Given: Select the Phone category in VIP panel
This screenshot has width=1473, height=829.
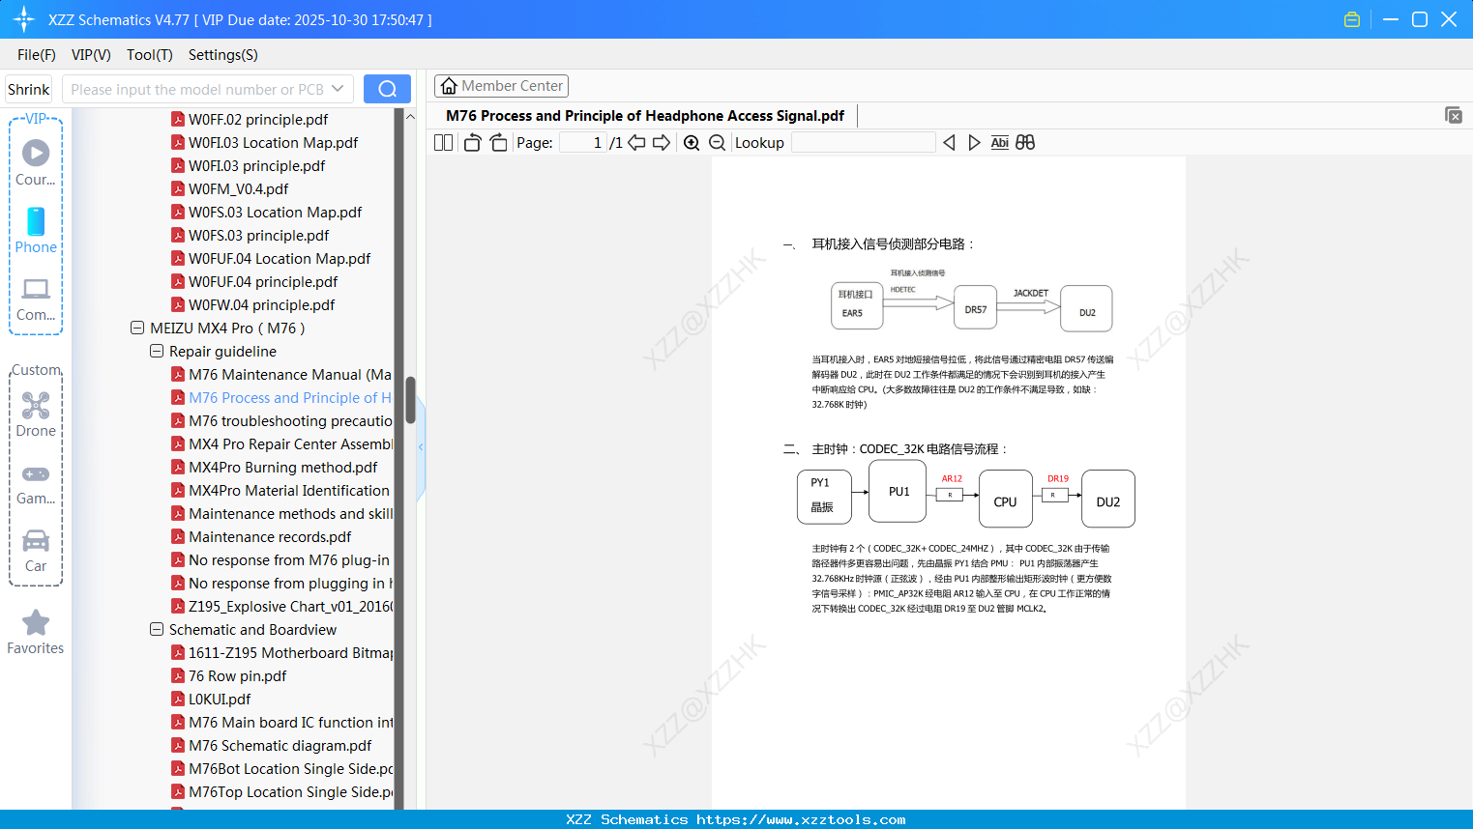Looking at the screenshot, I should click(35, 222).
